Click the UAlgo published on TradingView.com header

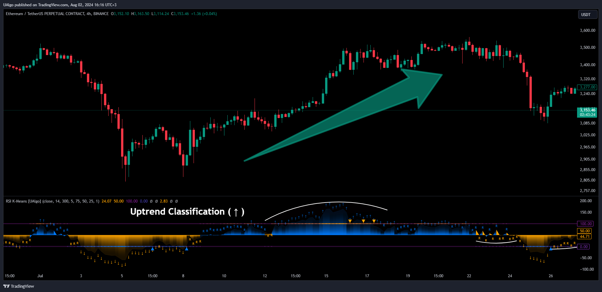(x=60, y=5)
